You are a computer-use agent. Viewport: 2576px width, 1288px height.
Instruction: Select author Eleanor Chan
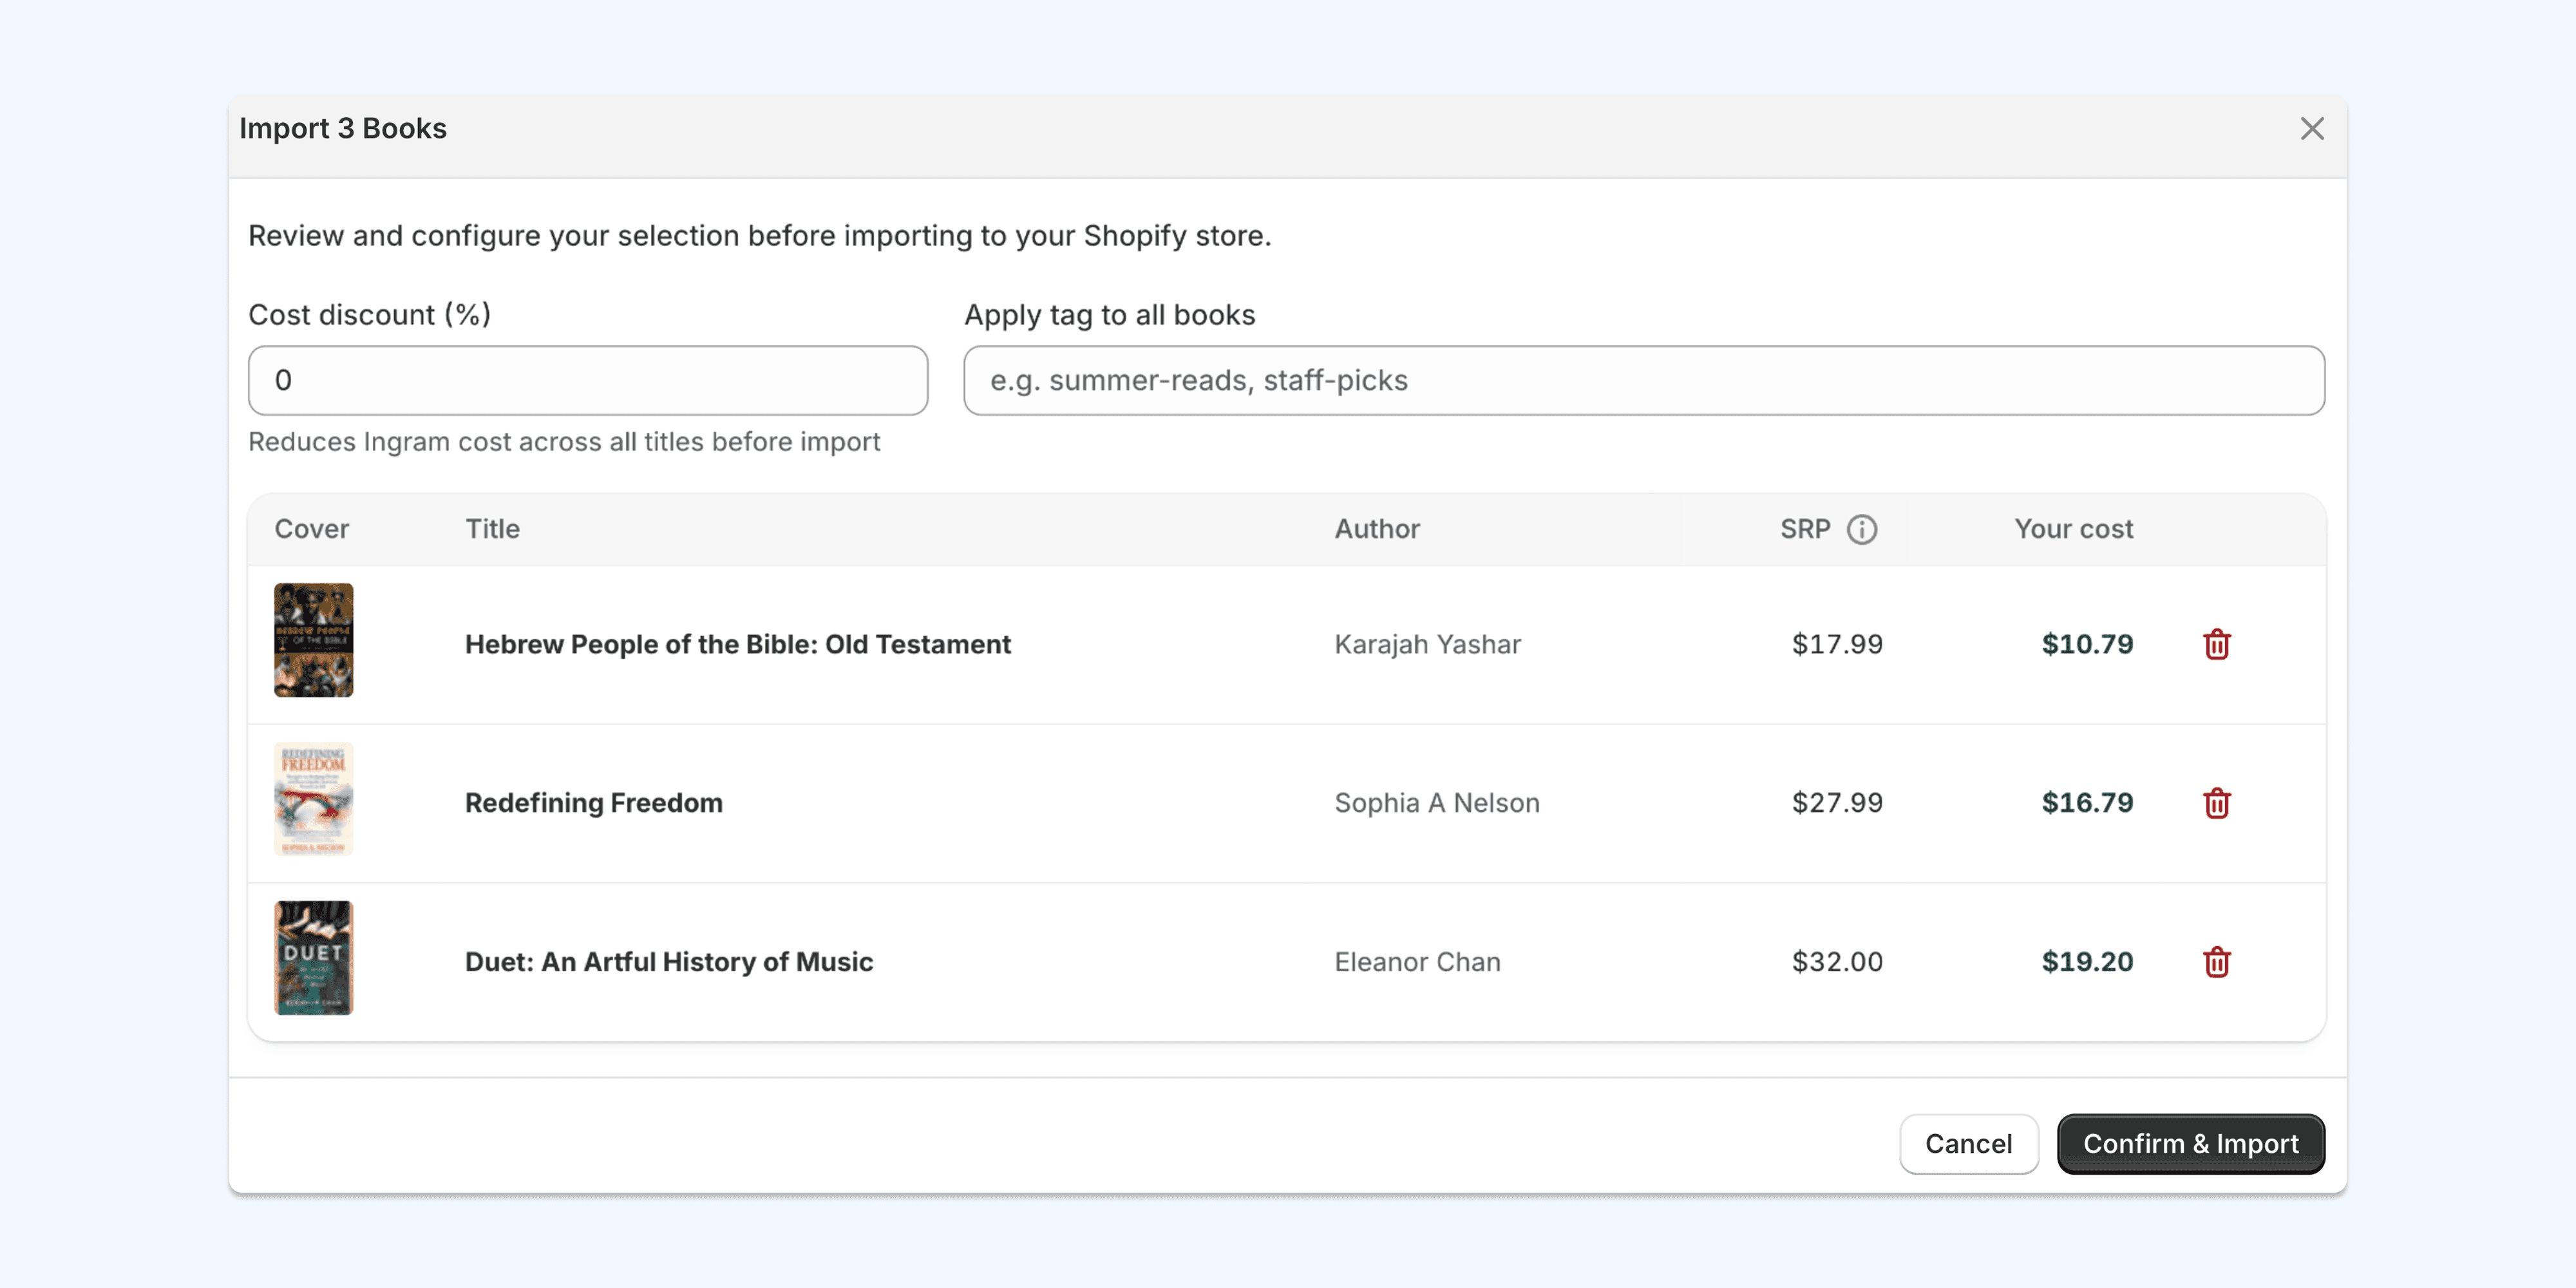(1418, 962)
